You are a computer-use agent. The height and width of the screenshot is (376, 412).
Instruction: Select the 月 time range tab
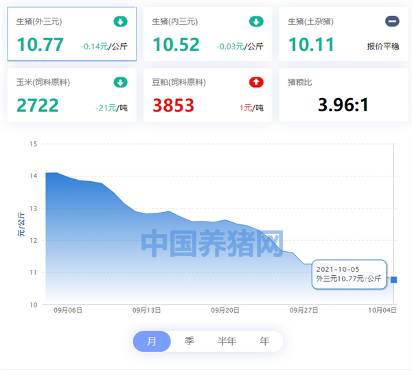click(x=152, y=341)
